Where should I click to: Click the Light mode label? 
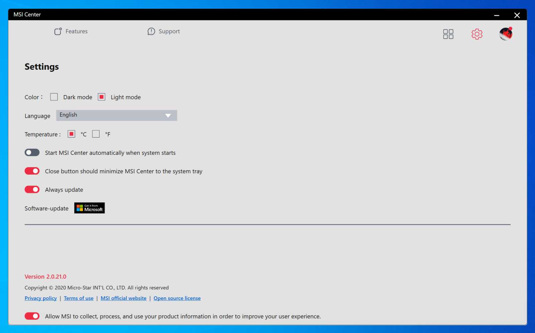(126, 97)
